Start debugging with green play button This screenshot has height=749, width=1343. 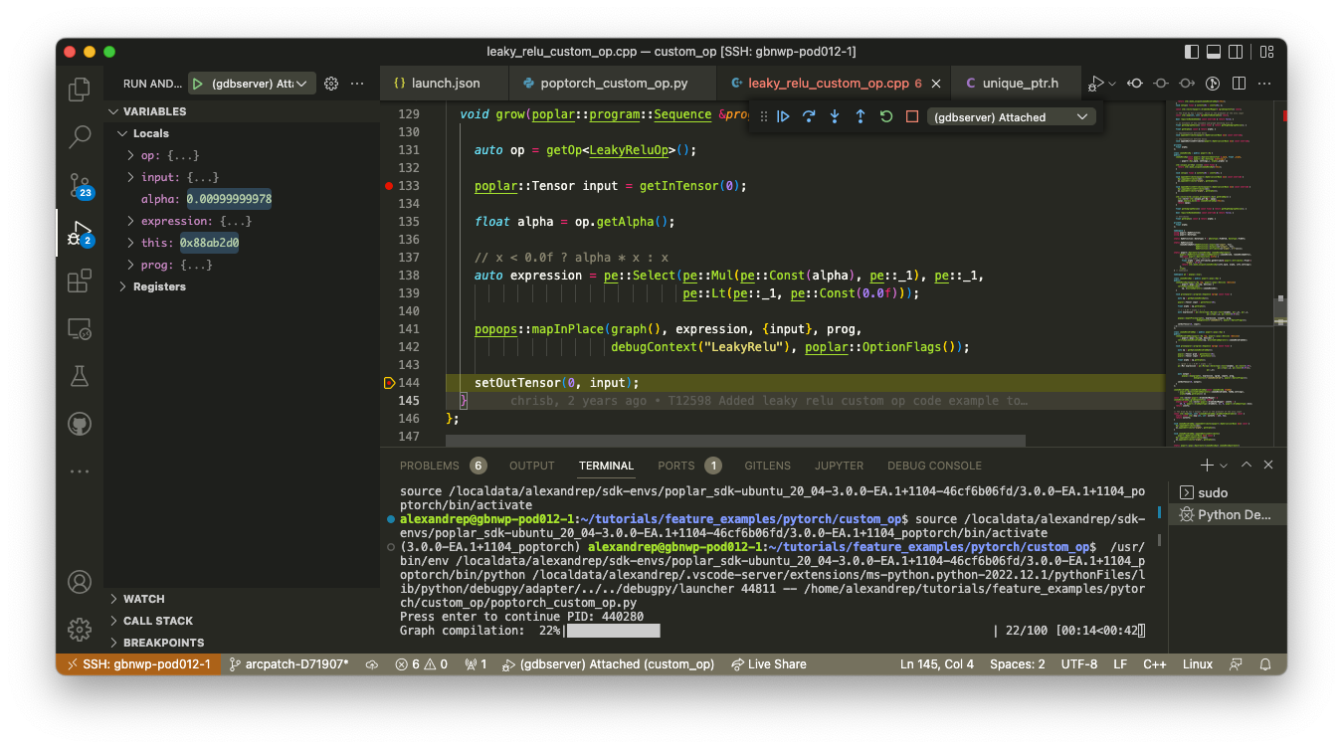(198, 84)
